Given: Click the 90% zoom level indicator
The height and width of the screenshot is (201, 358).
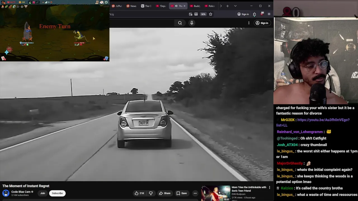Looking at the screenshot, I should (203, 14).
